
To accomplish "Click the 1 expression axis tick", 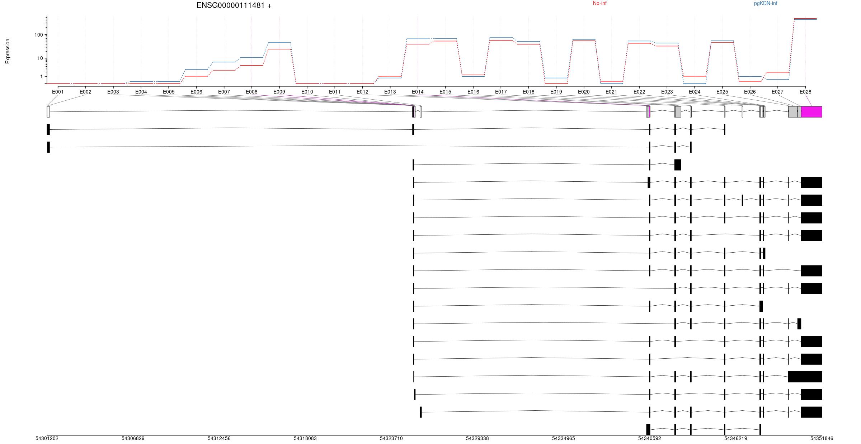I will tap(41, 76).
